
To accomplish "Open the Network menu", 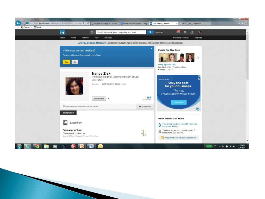I will tap(85, 38).
